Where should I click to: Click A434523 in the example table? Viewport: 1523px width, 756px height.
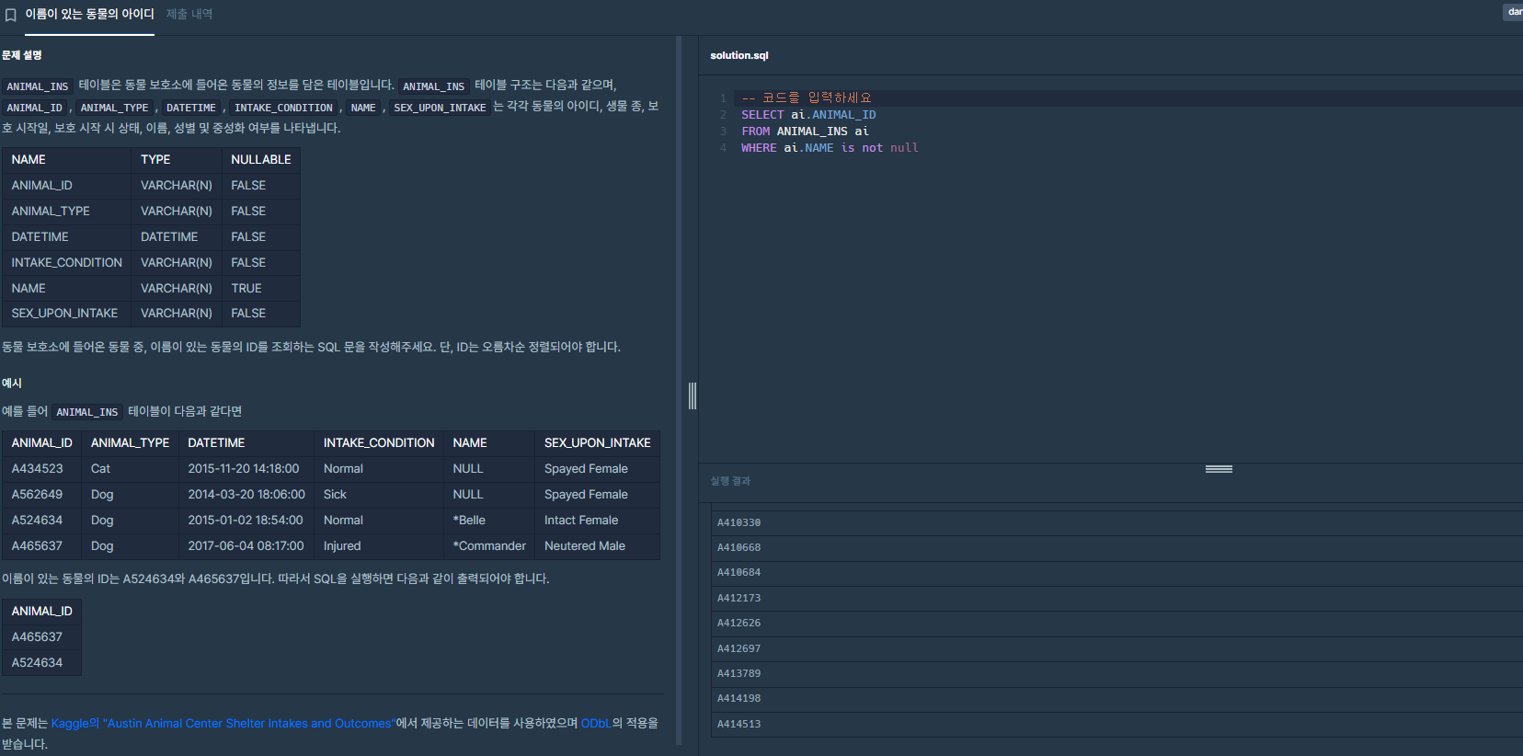click(x=38, y=469)
